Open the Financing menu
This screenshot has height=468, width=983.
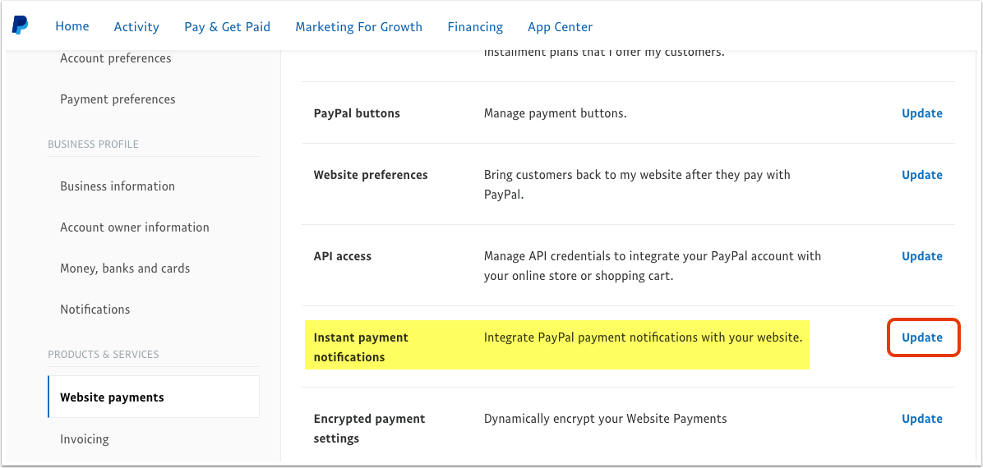475,27
